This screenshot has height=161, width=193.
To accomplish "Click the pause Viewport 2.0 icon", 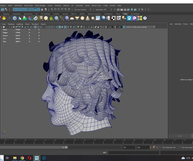I will coord(142,9).
